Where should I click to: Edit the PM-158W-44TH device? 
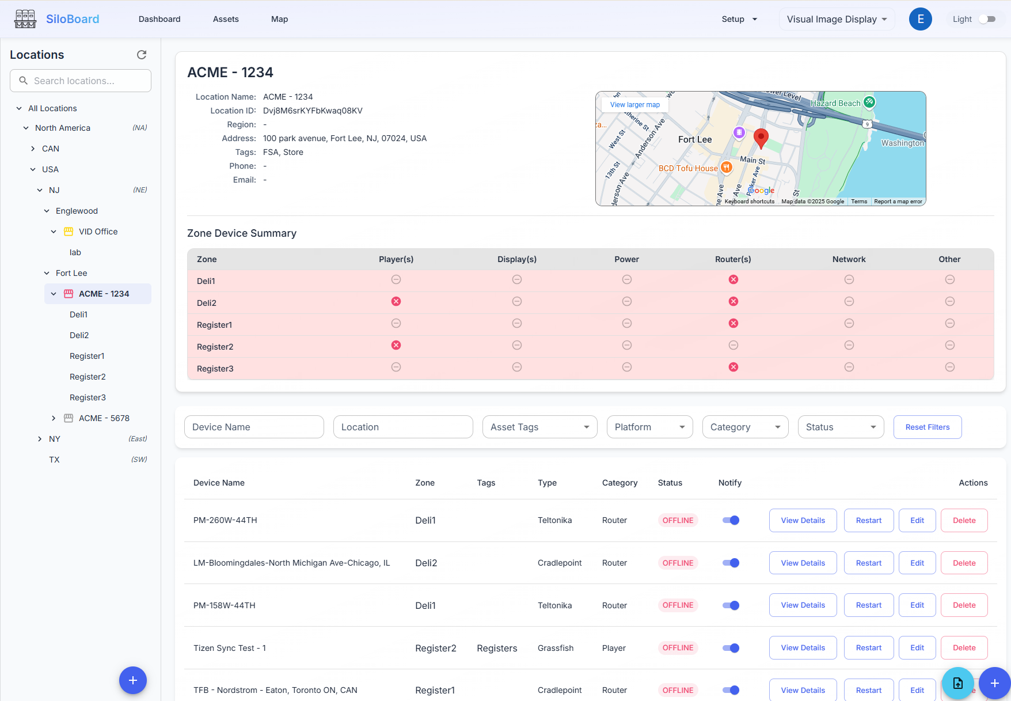coord(917,605)
